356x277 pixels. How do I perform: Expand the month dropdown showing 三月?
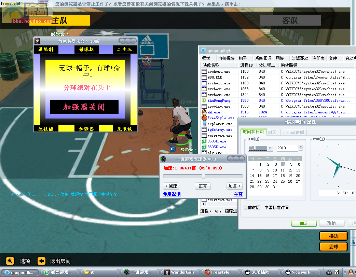click(x=270, y=148)
